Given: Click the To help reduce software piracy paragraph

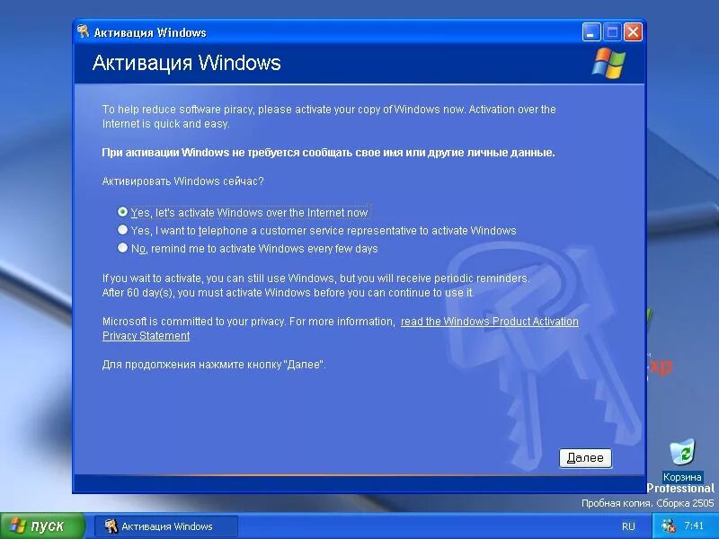Looking at the screenshot, I should (x=329, y=117).
